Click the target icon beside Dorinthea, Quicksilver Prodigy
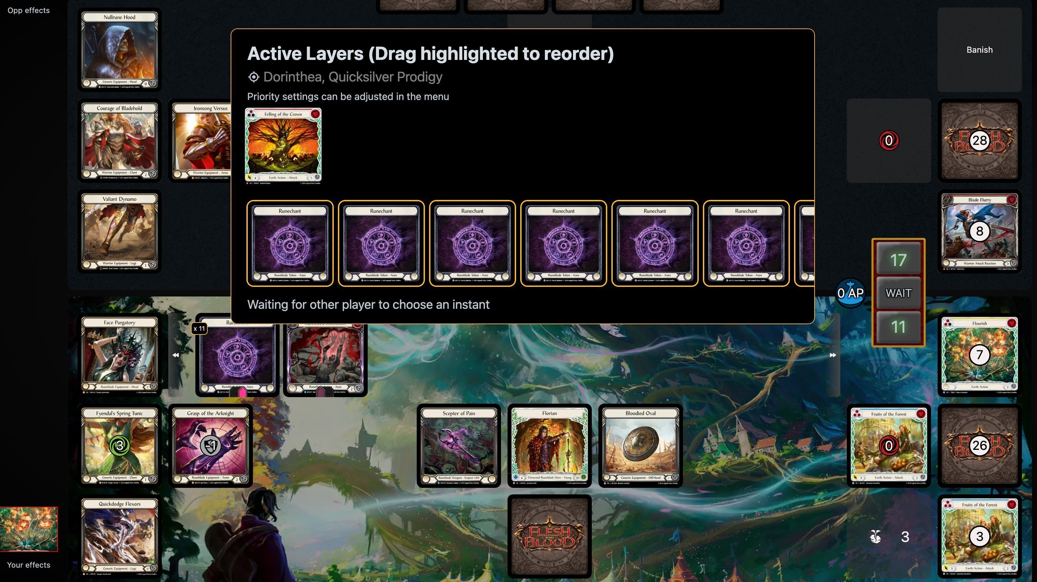This screenshot has height=582, width=1037. (254, 77)
